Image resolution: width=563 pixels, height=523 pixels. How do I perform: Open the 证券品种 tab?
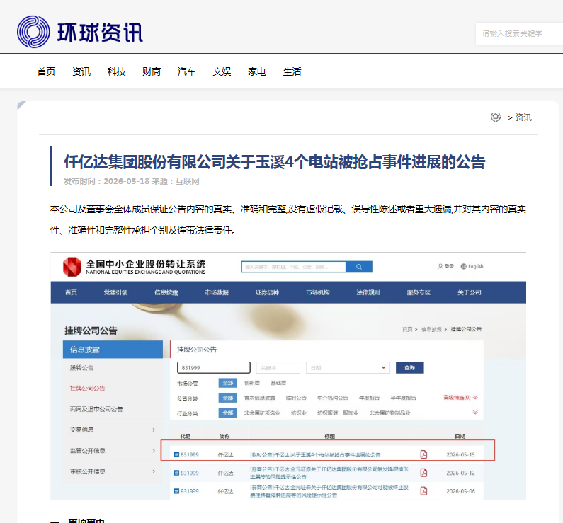267,292
